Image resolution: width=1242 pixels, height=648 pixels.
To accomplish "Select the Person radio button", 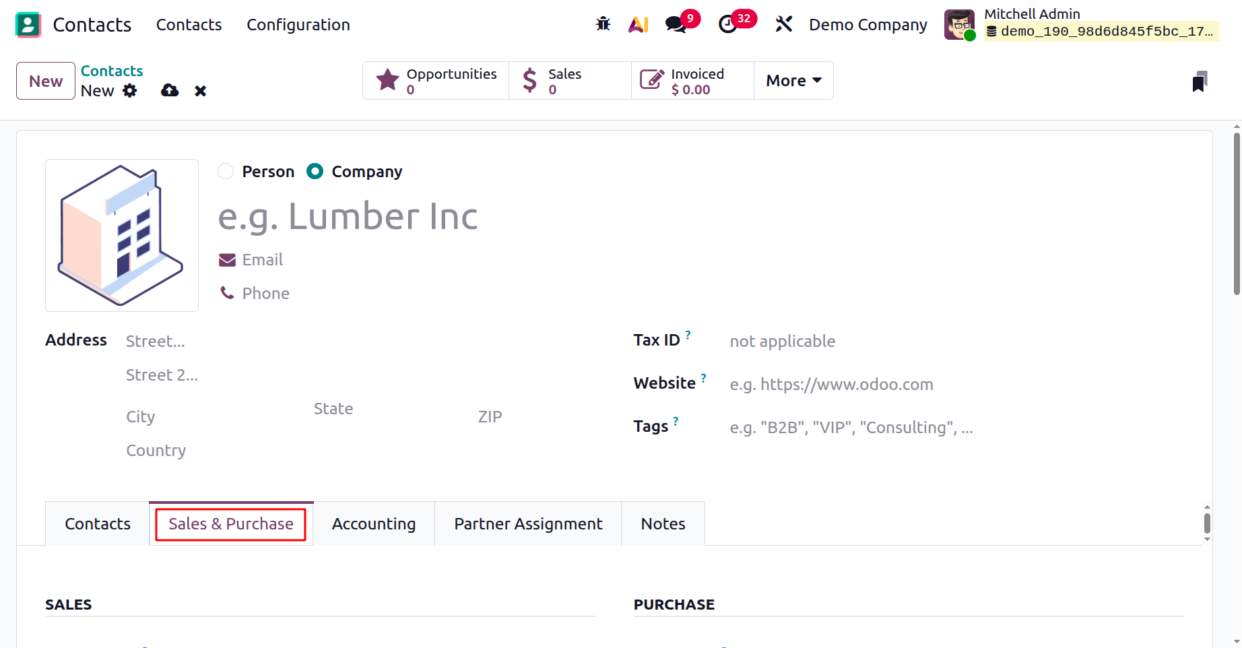I will [226, 171].
